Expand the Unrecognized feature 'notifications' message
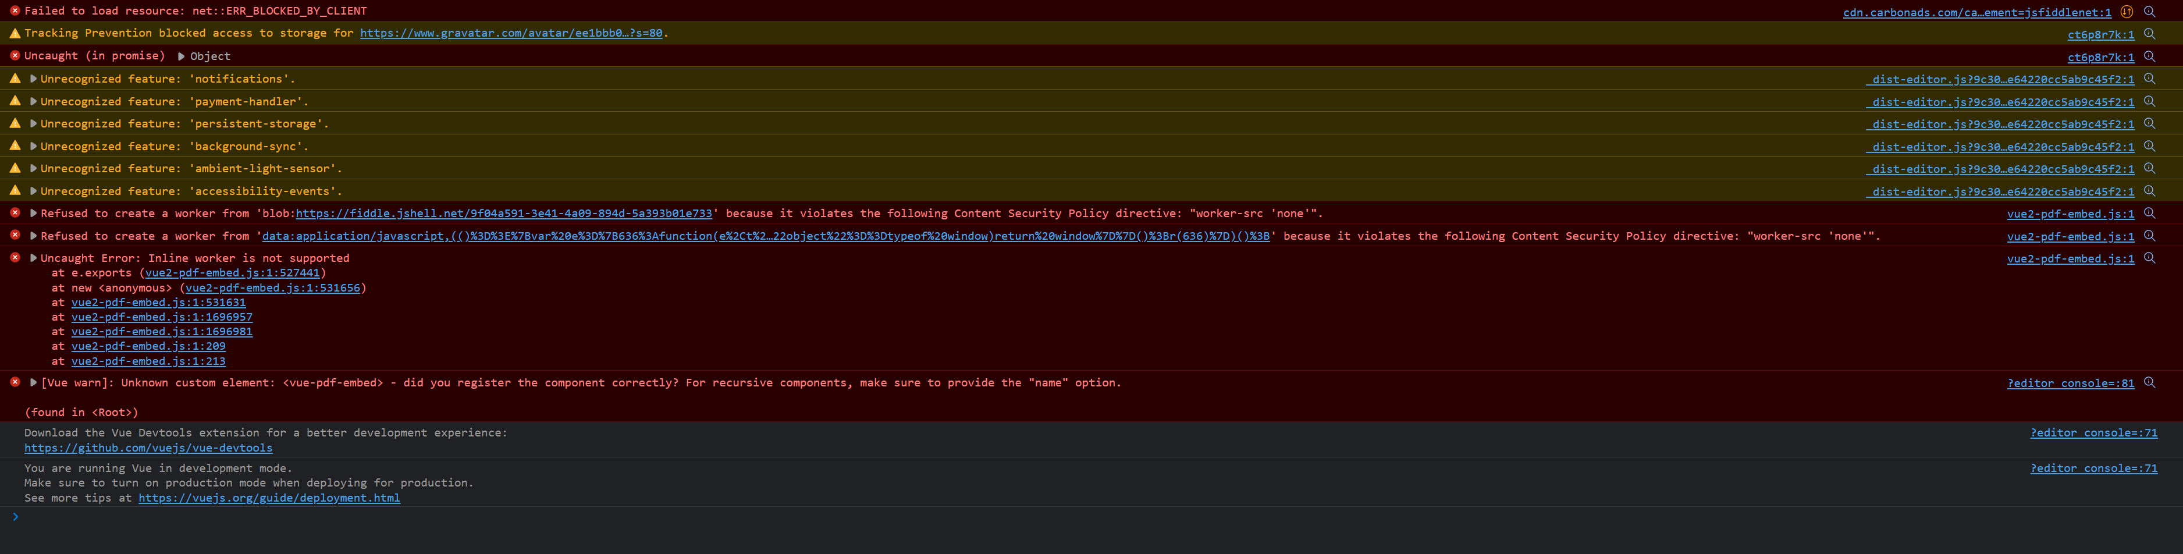The image size is (2183, 554). coord(33,79)
